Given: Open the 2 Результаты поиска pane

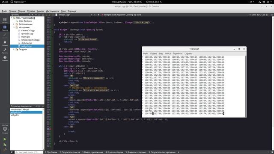Looking at the screenshot, I should point(70,152).
